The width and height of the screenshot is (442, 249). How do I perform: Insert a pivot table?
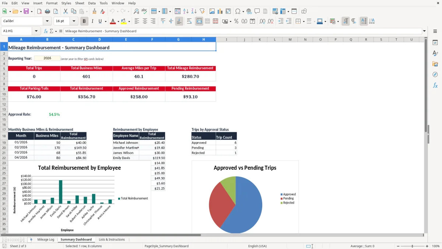228,11
